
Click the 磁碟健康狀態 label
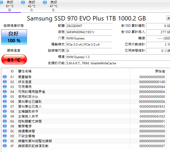tap(14, 26)
